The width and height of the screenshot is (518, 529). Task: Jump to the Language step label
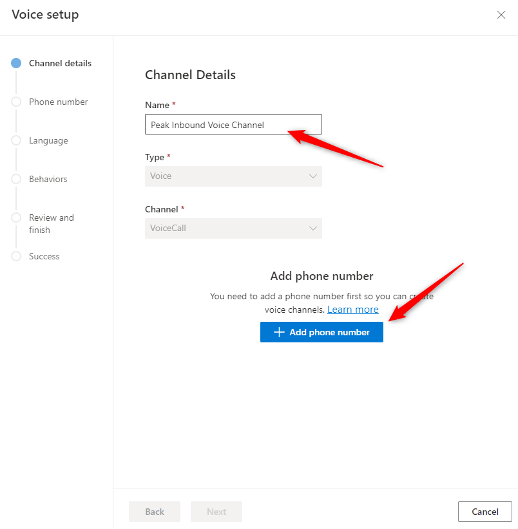pos(48,140)
